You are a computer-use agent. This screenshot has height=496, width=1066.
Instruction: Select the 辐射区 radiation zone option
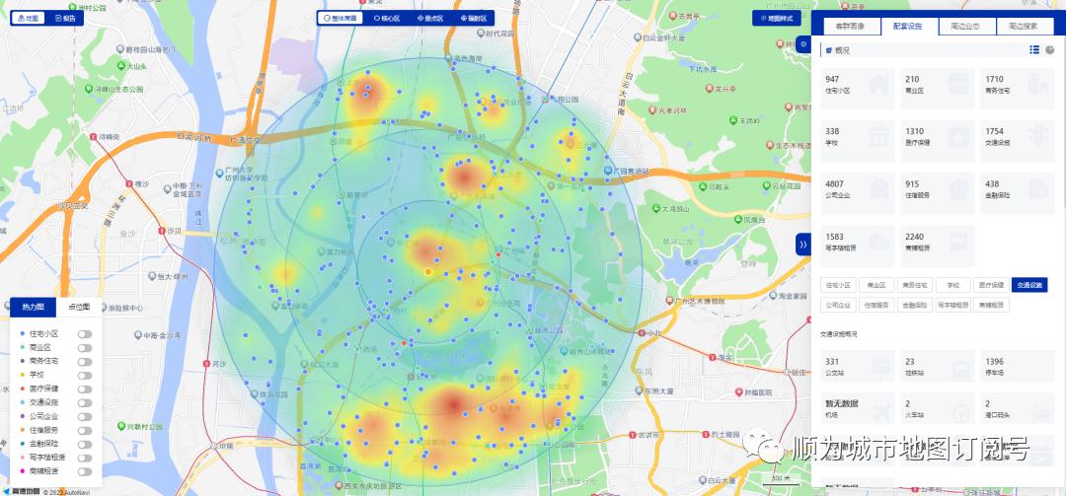473,19
